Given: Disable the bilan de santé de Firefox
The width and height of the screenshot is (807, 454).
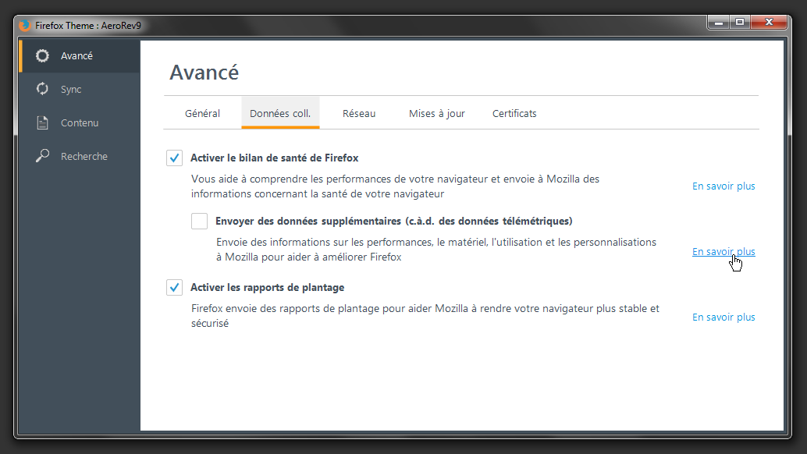Looking at the screenshot, I should click(174, 158).
